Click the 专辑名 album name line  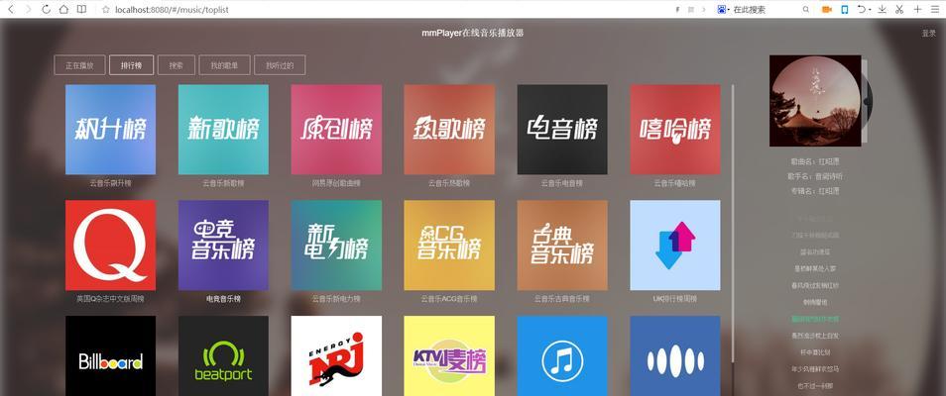tap(815, 190)
